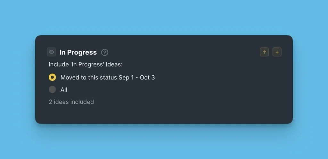The width and height of the screenshot is (328, 159).
Task: Click empty dark area below '2 ideas included'
Action: [x=160, y=114]
